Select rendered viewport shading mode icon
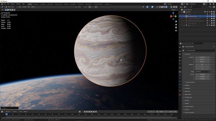This screenshot has height=121, width=216. point(166,7)
